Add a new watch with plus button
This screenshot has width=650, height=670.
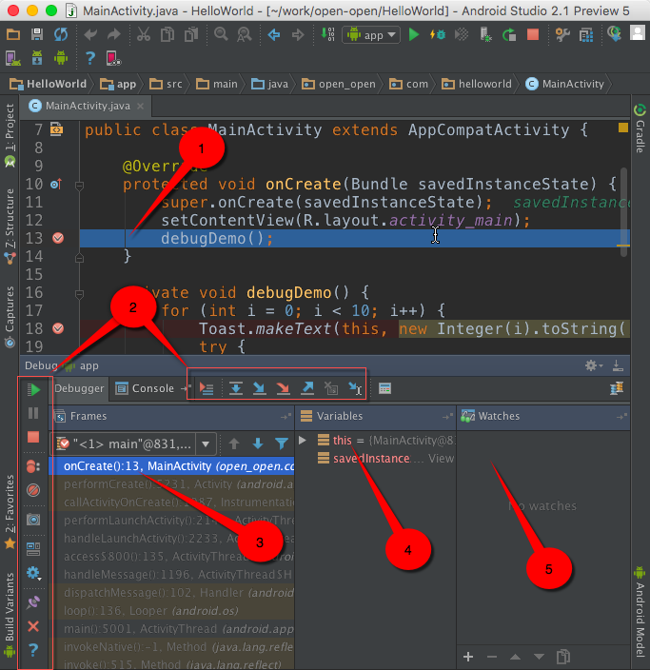tap(468, 657)
